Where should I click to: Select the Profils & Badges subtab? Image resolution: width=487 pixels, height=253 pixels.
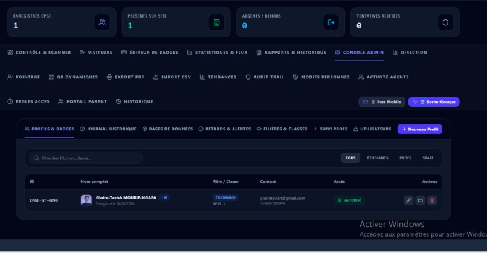[x=50, y=129]
